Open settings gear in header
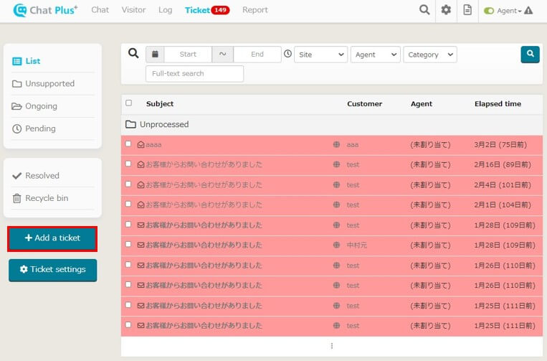This screenshot has width=547, height=361. (x=446, y=10)
